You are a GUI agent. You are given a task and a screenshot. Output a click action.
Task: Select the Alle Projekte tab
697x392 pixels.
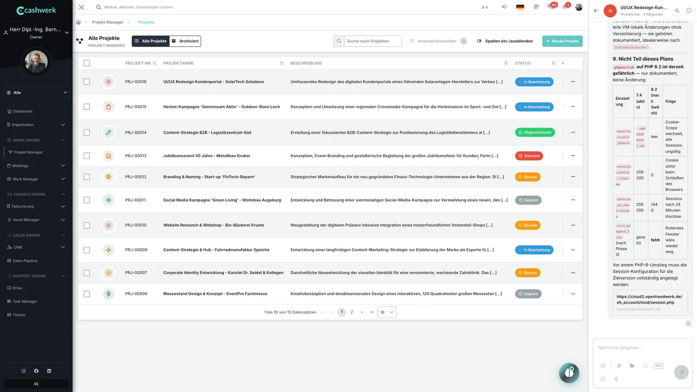point(151,41)
